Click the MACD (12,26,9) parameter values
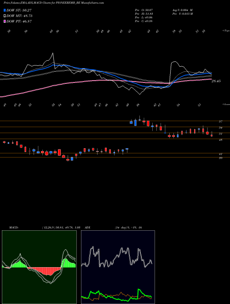This screenshot has height=304, width=230. [61, 228]
